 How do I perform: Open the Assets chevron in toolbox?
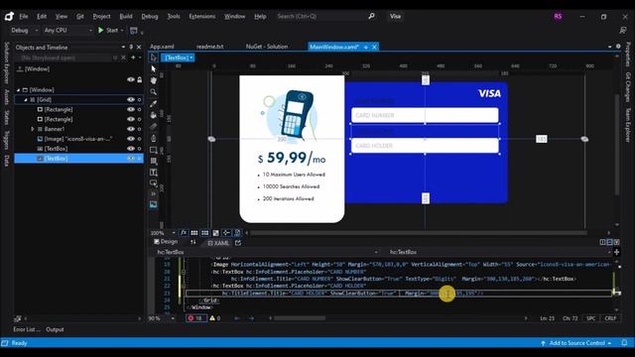154,194
